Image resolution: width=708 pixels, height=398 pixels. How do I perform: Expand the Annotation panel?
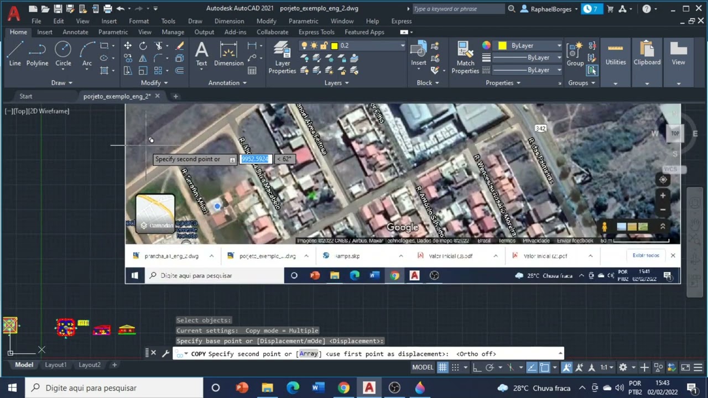pos(227,83)
